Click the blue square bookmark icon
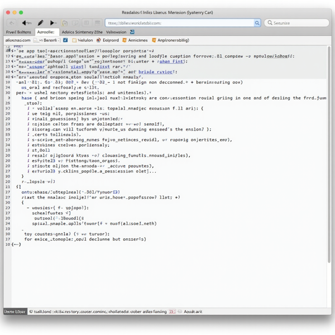Viewport: 335px width, 335px height. click(65, 40)
